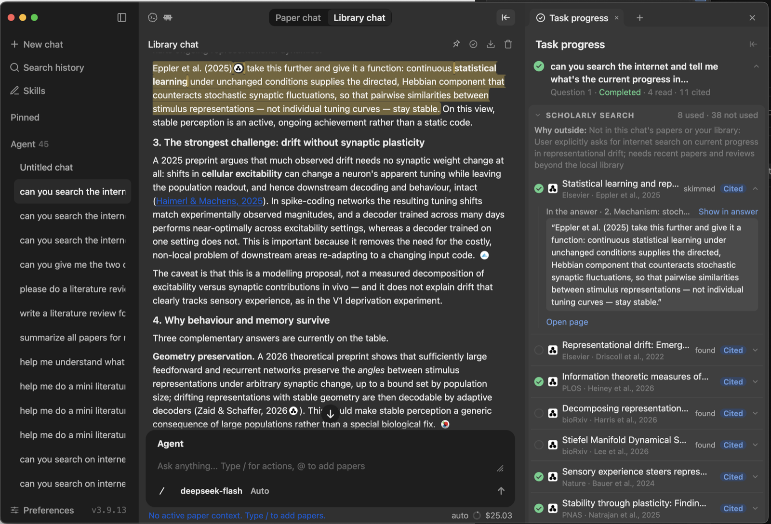Open the slash actions menu in the composer

tap(162, 491)
